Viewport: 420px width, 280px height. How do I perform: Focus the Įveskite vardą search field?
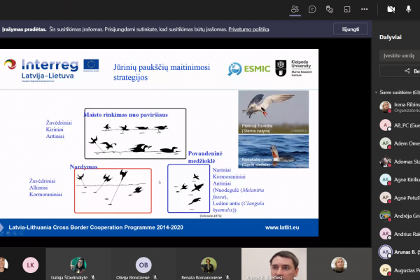point(400,56)
